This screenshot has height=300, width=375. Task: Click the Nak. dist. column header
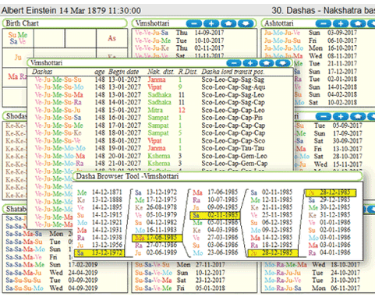point(161,72)
